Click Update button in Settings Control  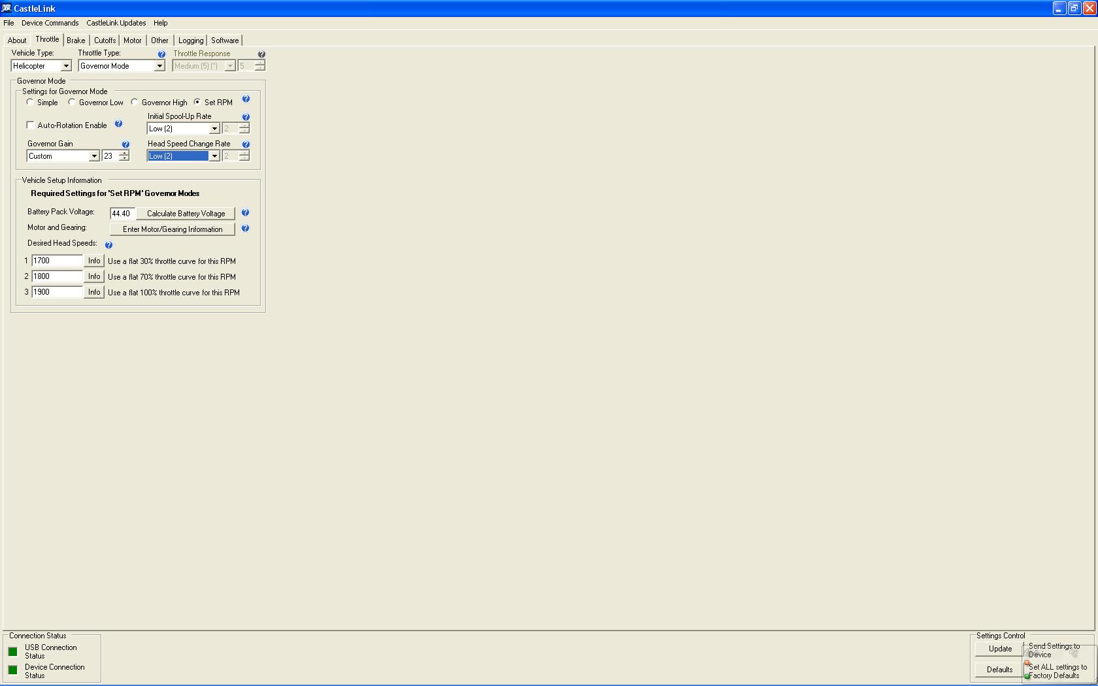point(1000,649)
